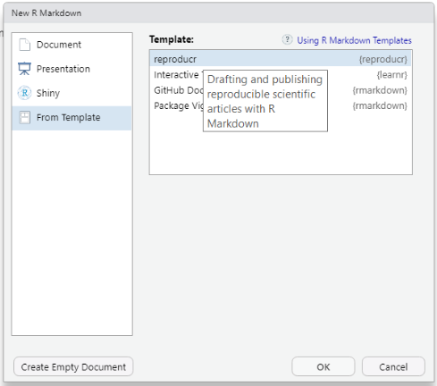
Task: Choose From Template in the sidebar
Action: pos(71,118)
